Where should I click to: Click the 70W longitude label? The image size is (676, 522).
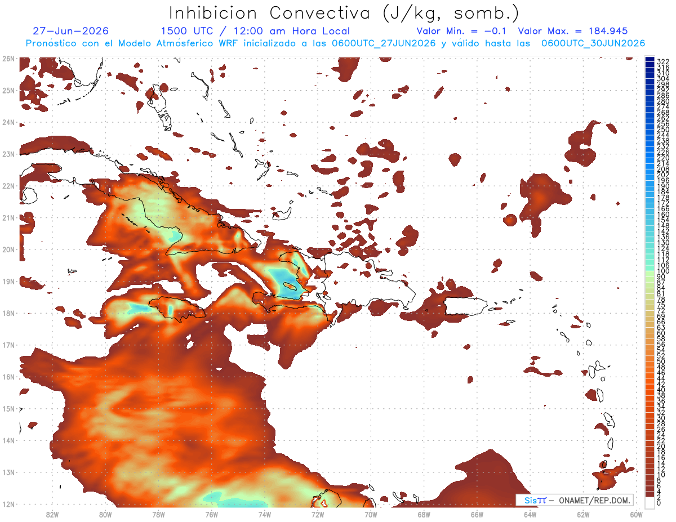[370, 514]
